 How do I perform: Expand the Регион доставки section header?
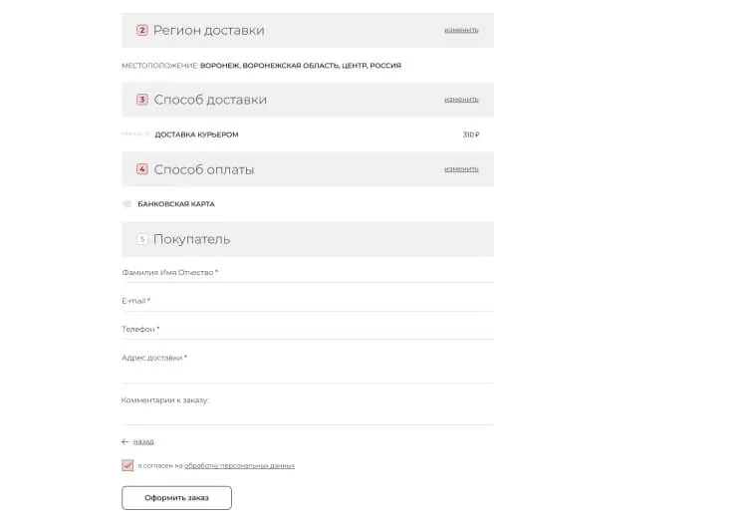point(308,30)
